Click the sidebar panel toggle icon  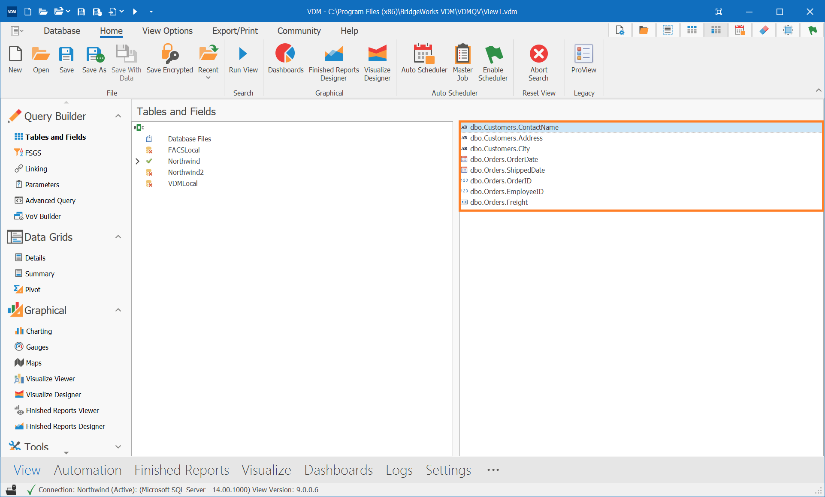tap(17, 31)
